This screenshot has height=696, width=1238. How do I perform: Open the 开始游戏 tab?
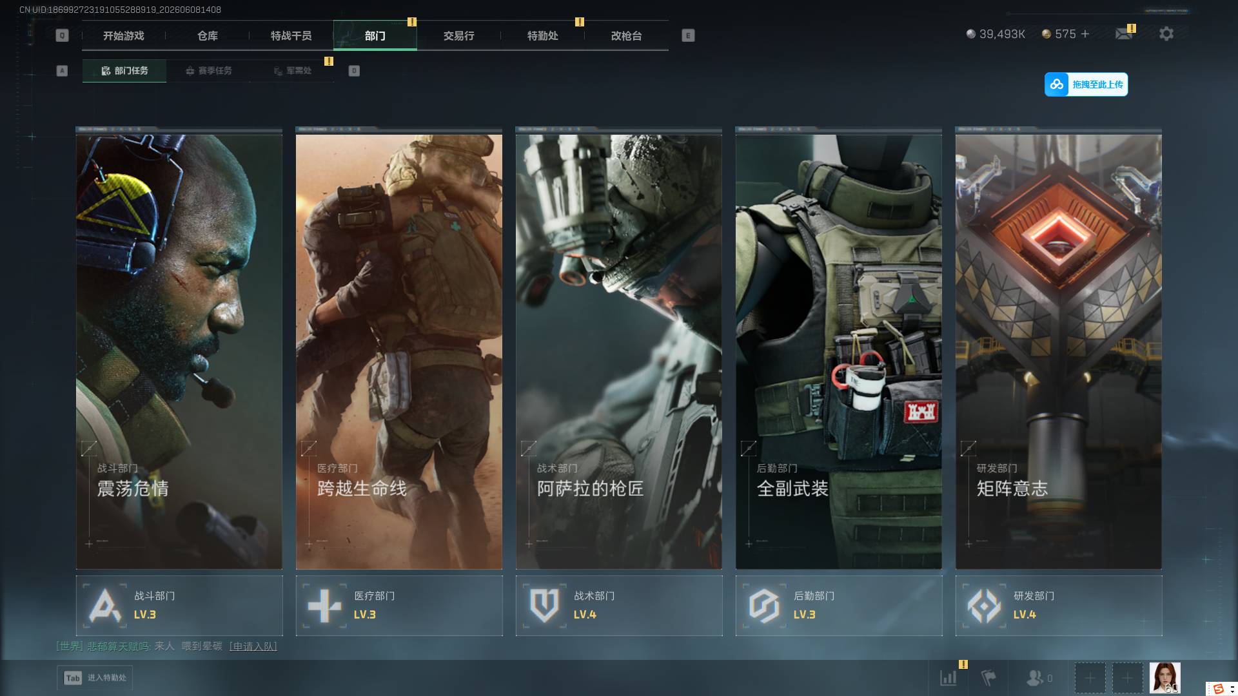[124, 36]
